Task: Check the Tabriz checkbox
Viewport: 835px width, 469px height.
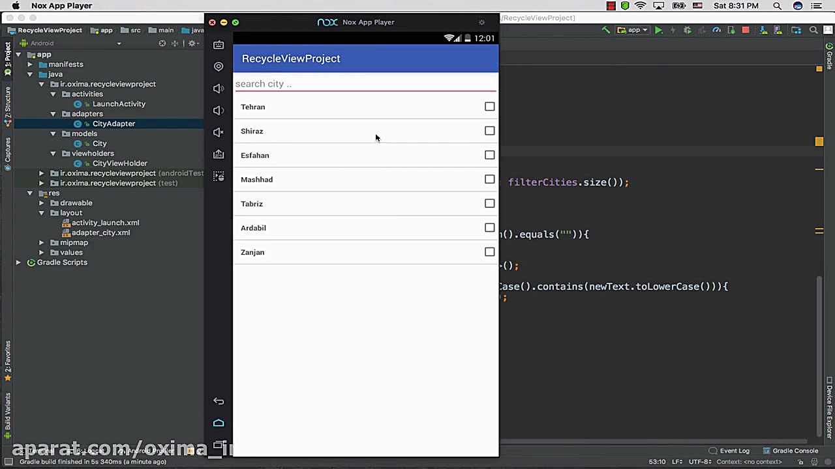Action: click(490, 203)
